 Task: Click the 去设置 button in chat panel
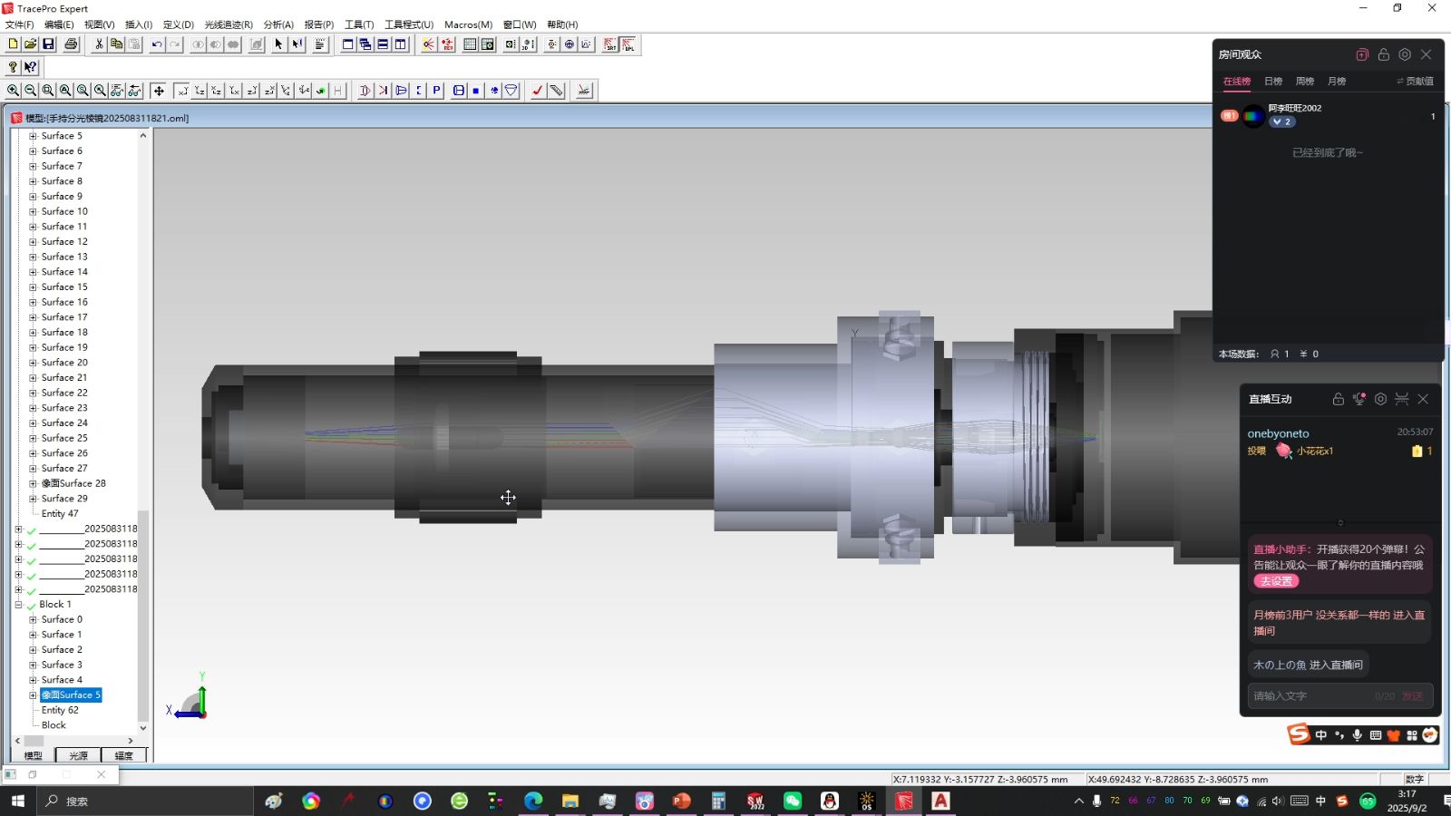pyautogui.click(x=1276, y=581)
